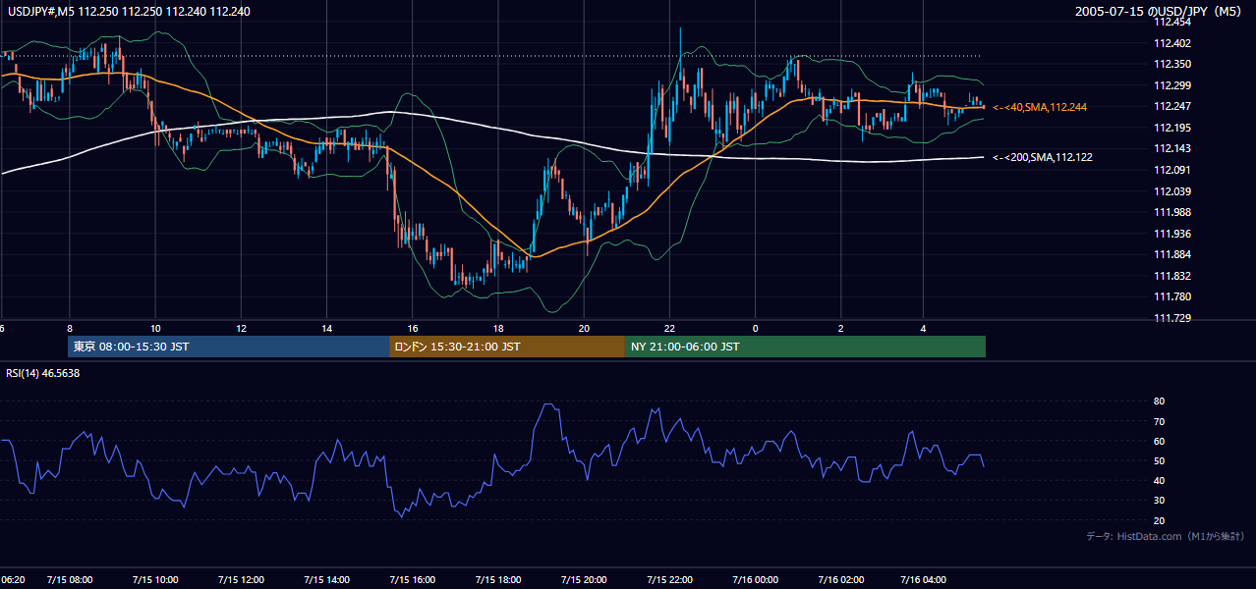This screenshot has height=589, width=1256.
Task: Click RSI level 40 on the scale
Action: [x=1159, y=480]
